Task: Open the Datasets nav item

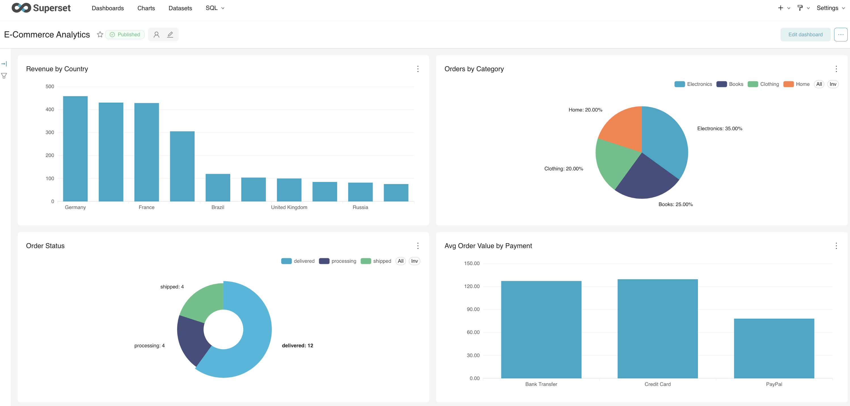Action: tap(180, 8)
